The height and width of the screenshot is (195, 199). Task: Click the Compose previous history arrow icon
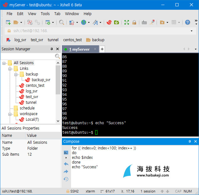point(66,164)
